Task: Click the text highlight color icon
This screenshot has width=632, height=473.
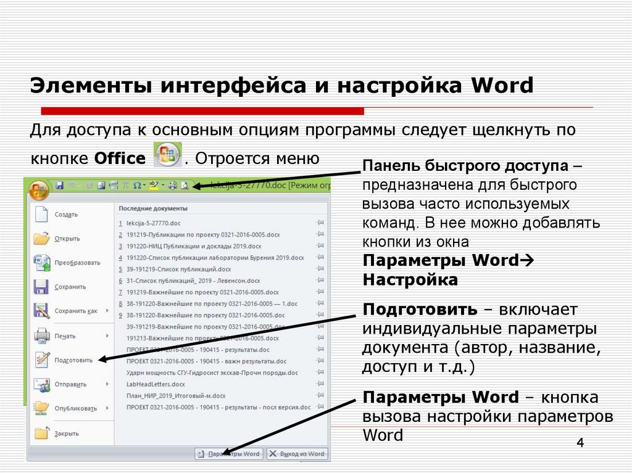Action: click(x=154, y=186)
